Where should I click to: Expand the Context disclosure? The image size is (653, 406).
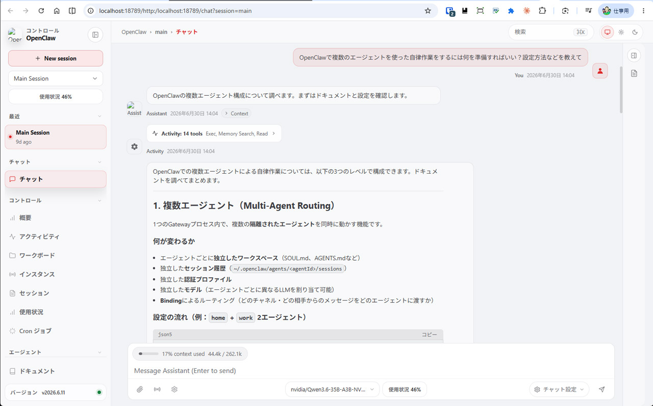coord(237,114)
